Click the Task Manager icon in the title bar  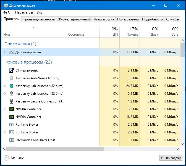point(6,6)
